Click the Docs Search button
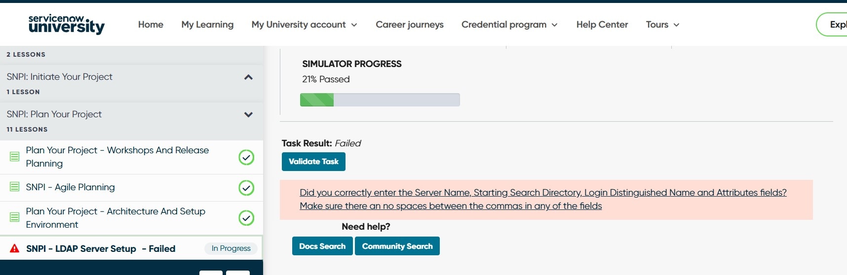This screenshot has height=275, width=847. [322, 246]
